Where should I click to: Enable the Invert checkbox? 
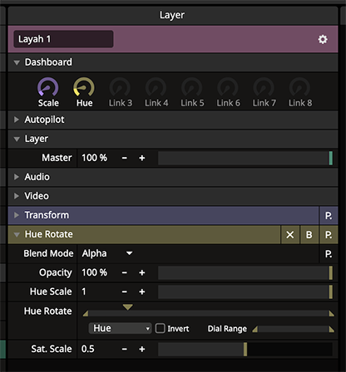[160, 328]
